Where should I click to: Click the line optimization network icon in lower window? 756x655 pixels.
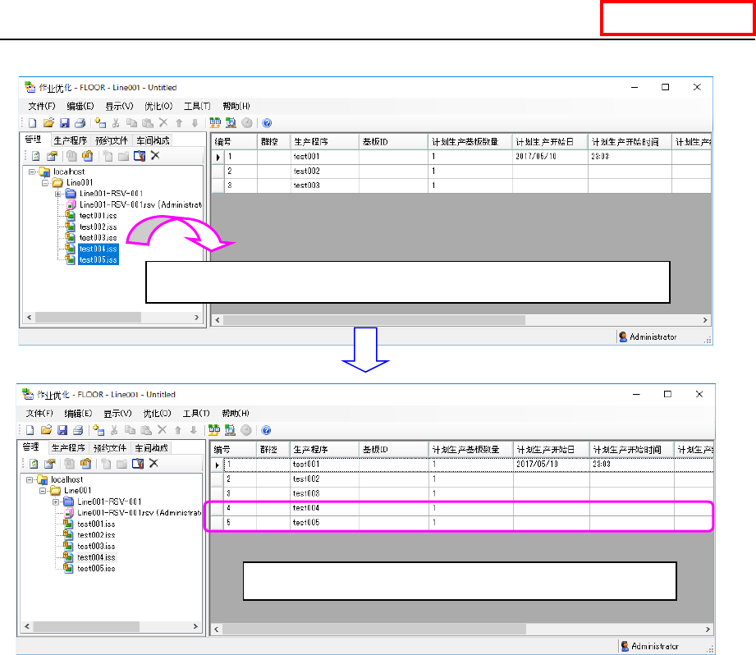pos(214,430)
